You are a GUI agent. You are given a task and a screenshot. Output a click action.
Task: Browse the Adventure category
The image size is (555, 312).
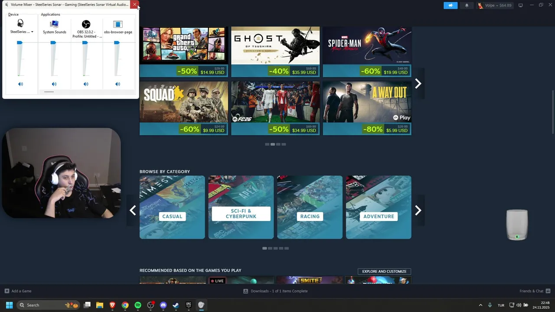click(x=379, y=207)
